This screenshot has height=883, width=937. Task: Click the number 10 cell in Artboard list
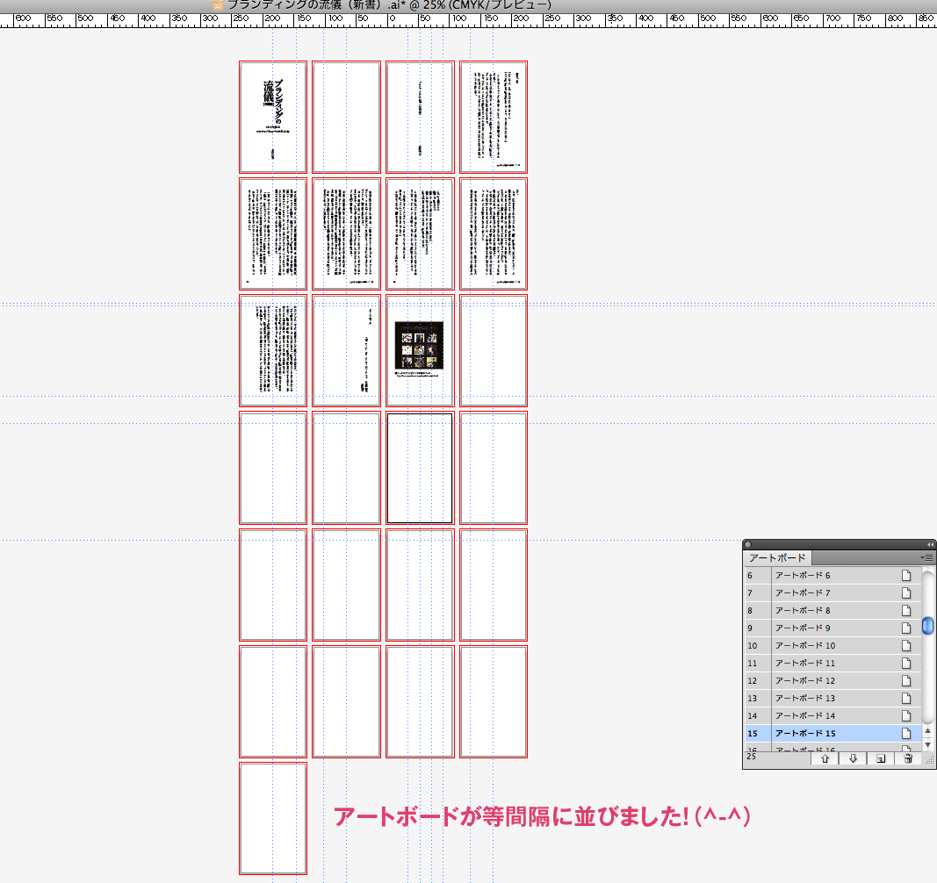(x=758, y=645)
